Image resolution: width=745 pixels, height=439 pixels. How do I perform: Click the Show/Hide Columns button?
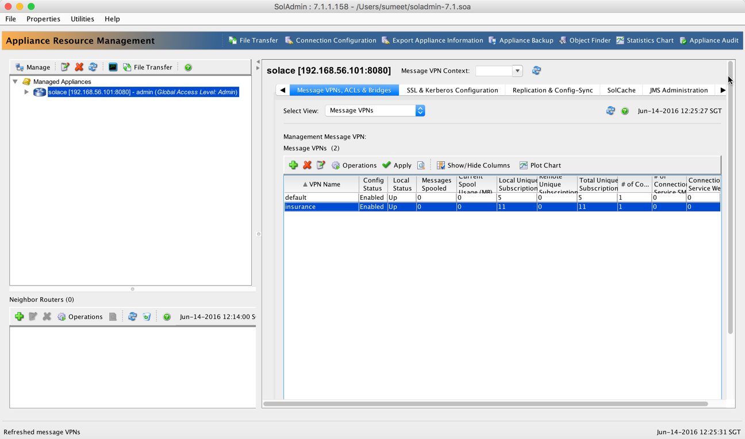[x=473, y=165]
